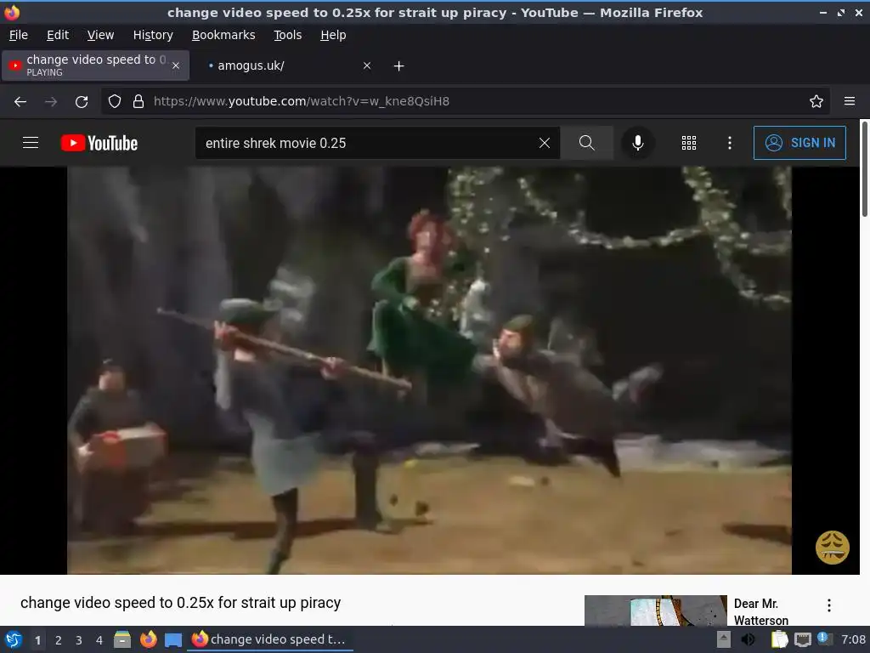Click the video player to pause
This screenshot has width=870, height=653.
point(429,371)
